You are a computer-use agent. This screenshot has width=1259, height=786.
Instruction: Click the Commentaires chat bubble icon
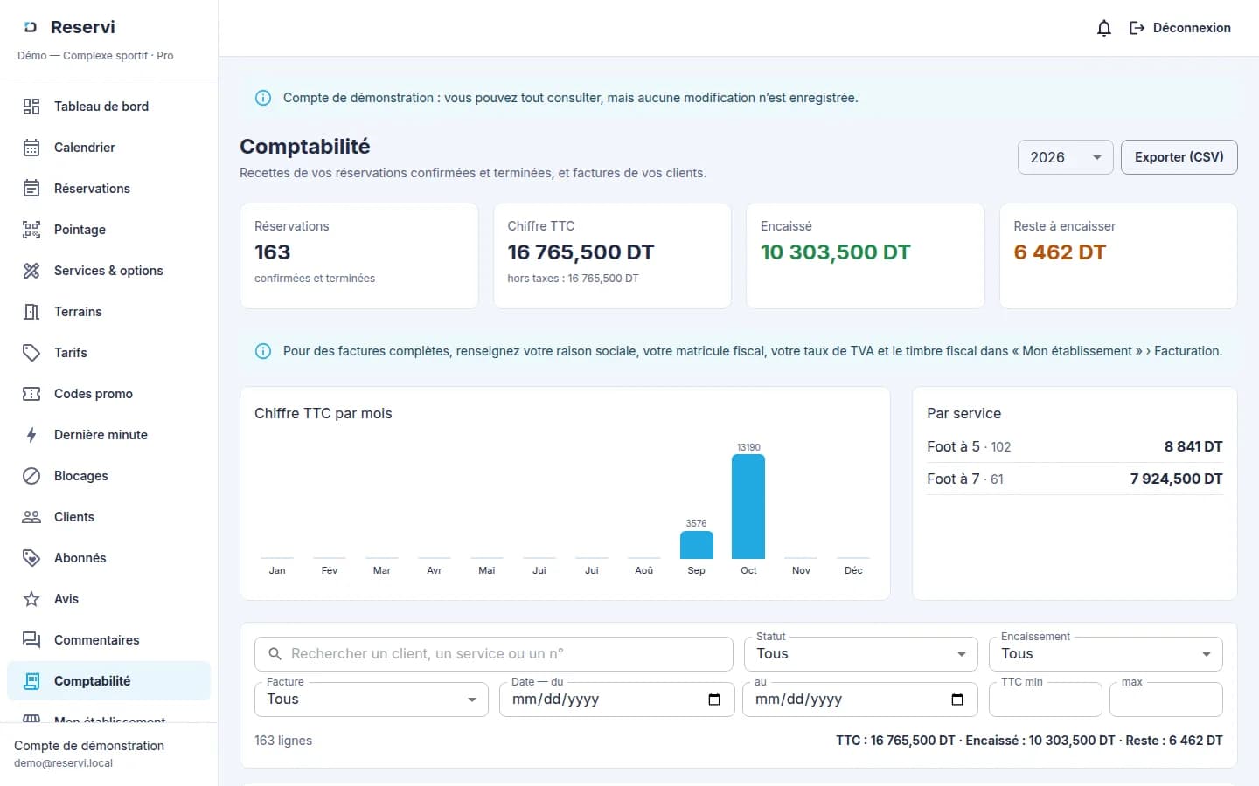coord(31,640)
